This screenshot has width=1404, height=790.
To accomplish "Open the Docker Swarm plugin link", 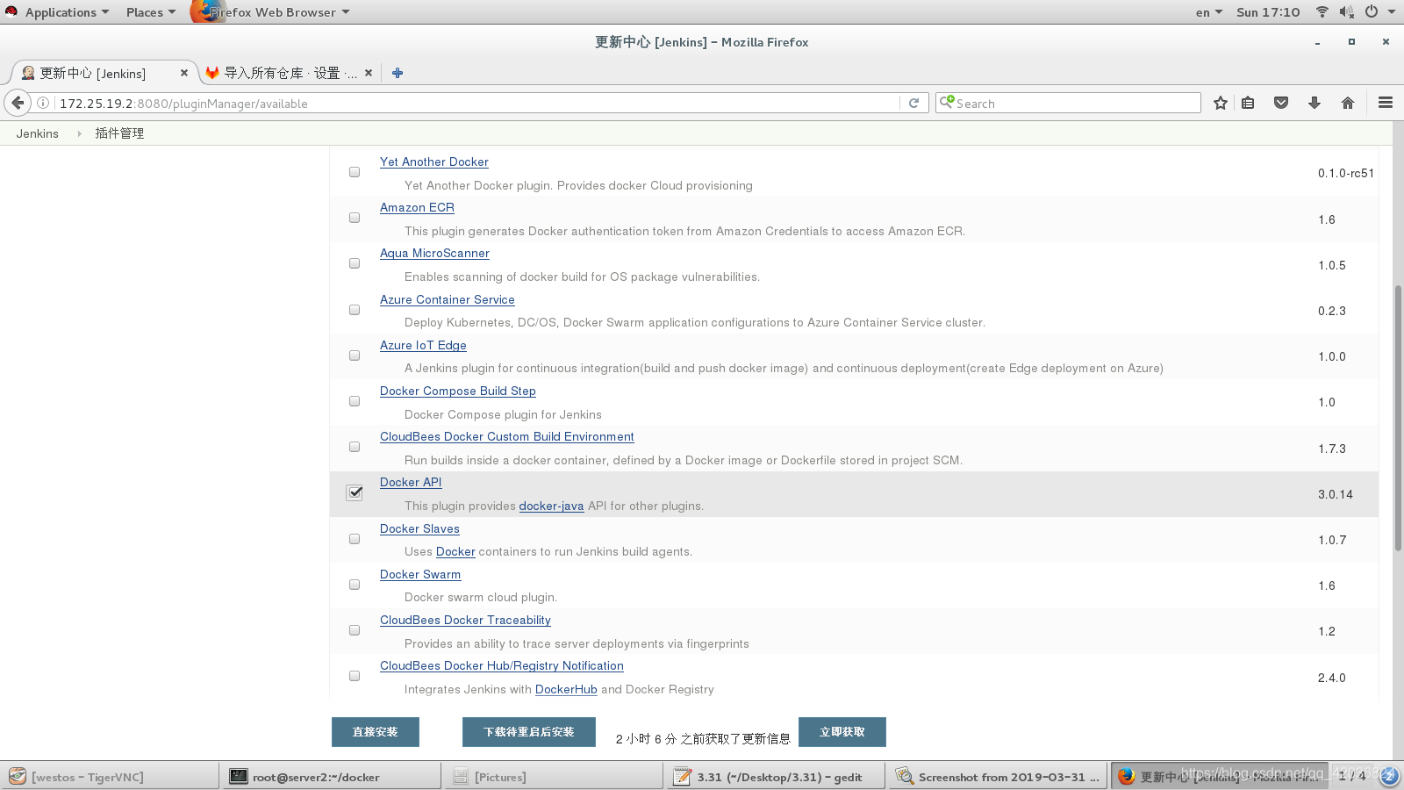I will click(420, 574).
